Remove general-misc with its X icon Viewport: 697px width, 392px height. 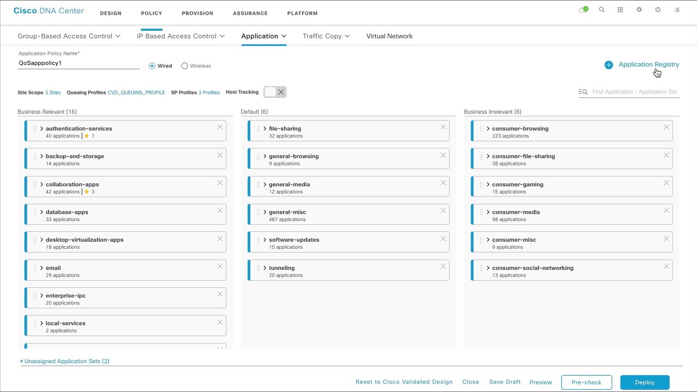(x=443, y=211)
